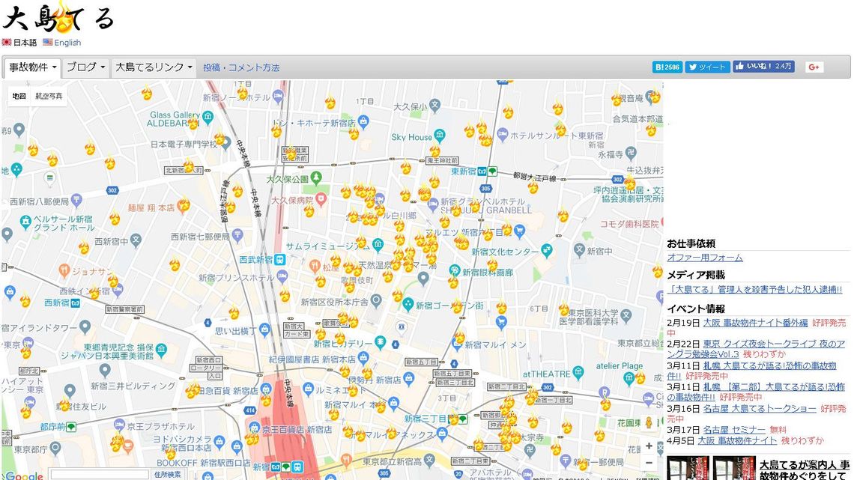
Task: Click the map zoom in plus button
Action: pyautogui.click(x=649, y=446)
